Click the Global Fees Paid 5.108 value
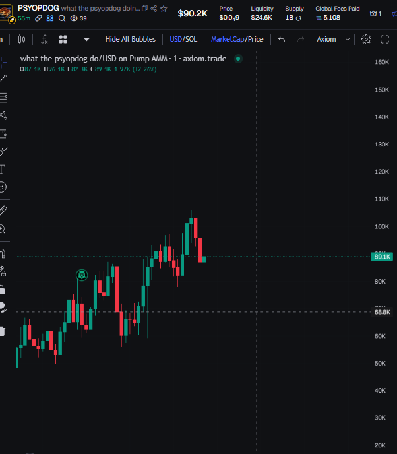Viewport: 397px width, 454px height. 328,18
